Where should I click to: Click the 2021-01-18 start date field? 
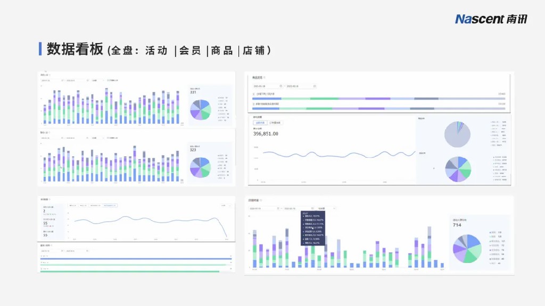[267, 86]
